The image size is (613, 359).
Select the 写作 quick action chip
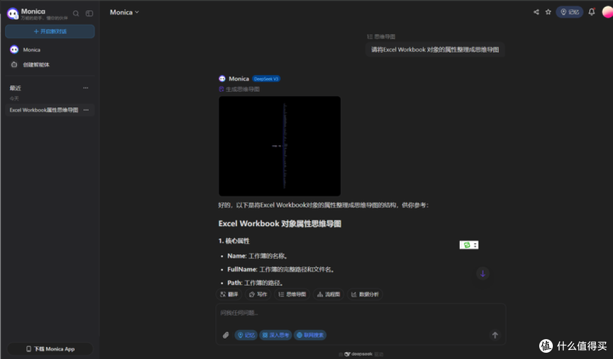coord(258,294)
